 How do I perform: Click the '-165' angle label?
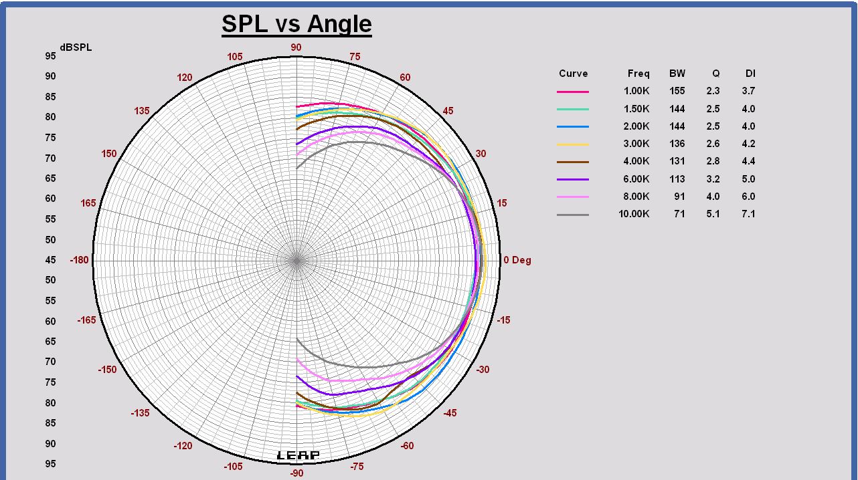86,320
